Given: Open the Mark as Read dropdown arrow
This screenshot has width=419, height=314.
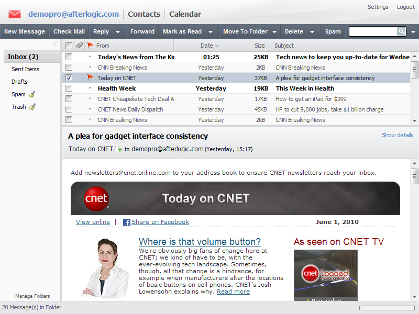Looking at the screenshot, I should click(x=211, y=32).
